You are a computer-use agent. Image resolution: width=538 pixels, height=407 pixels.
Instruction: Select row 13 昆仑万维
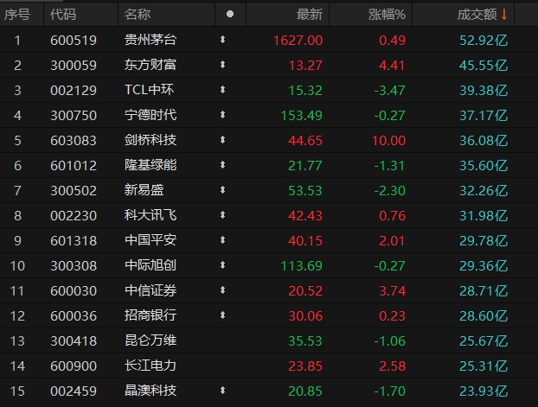pyautogui.click(x=151, y=340)
